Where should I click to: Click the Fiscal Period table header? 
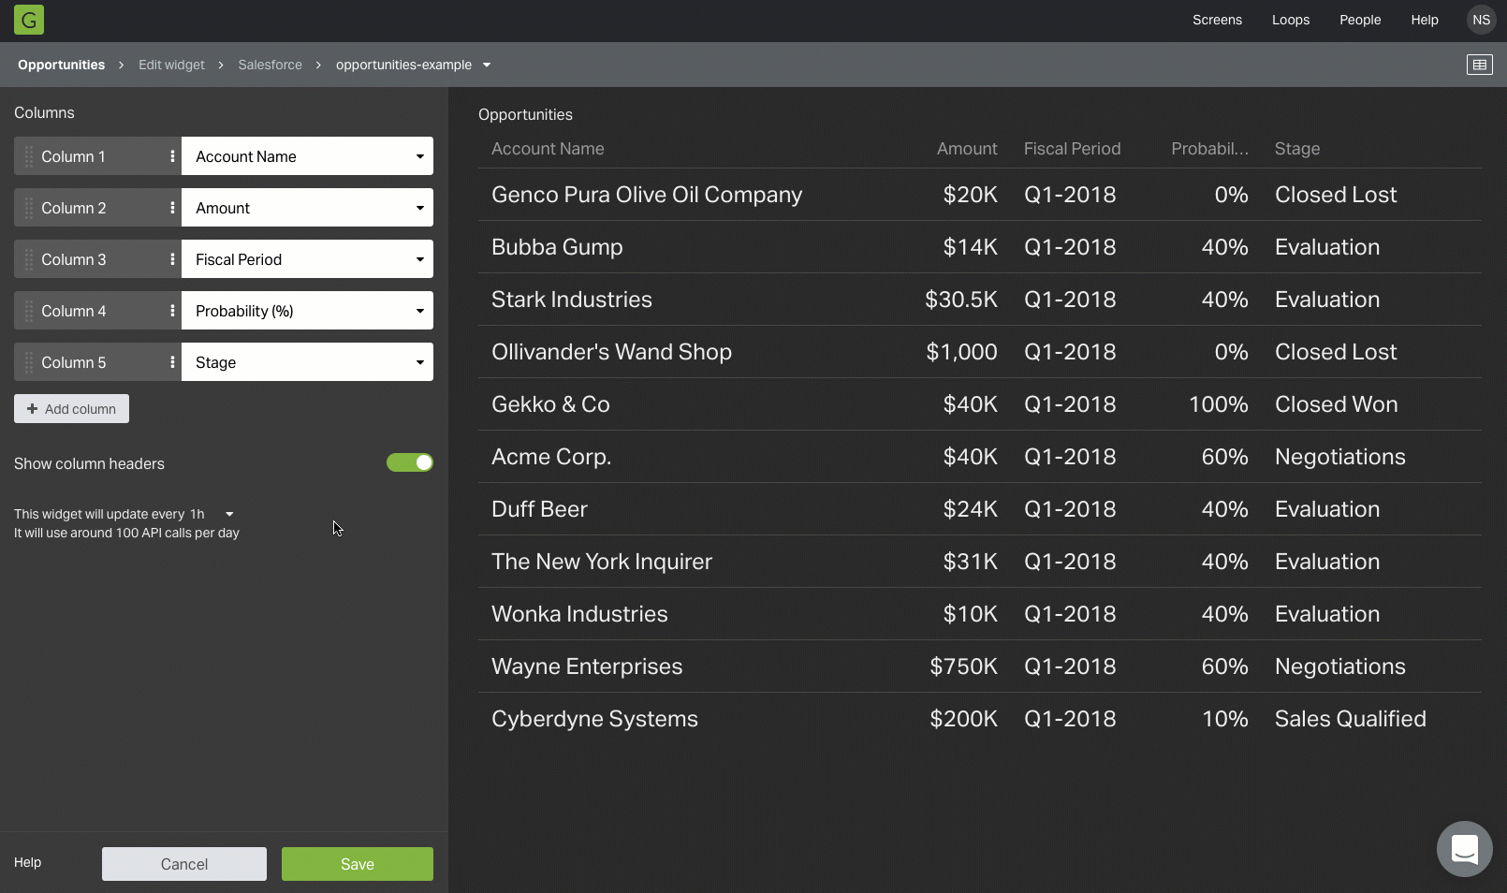[1072, 149]
